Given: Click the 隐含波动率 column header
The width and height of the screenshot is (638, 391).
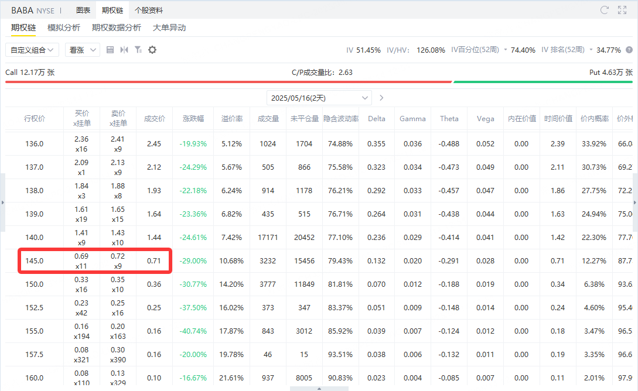Looking at the screenshot, I should [340, 118].
